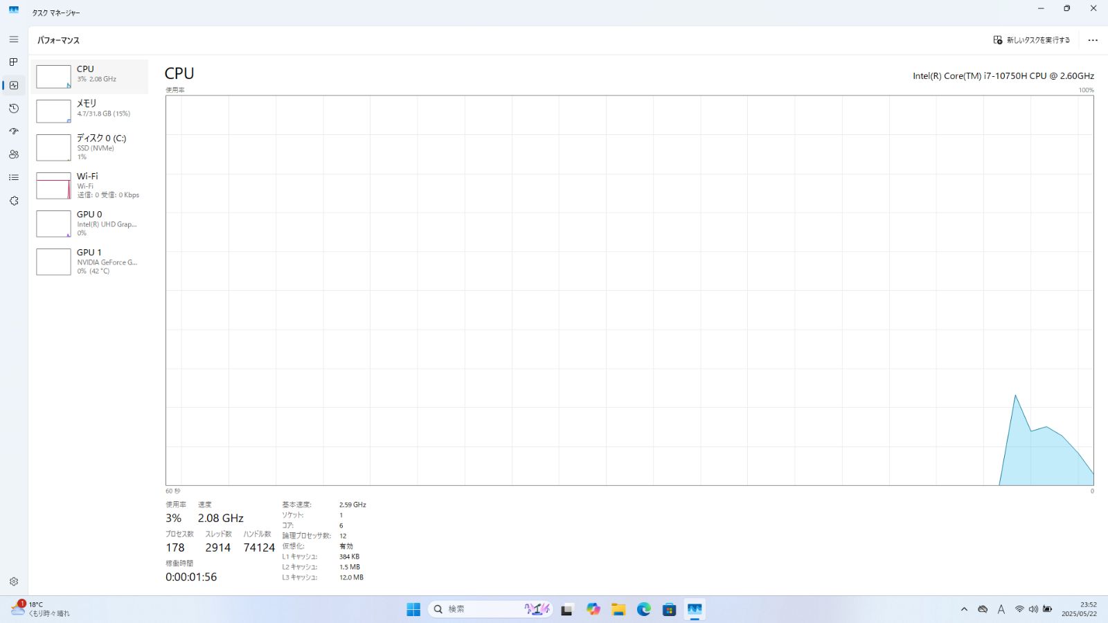
Task: Show hidden system tray icons chevron
Action: point(964,609)
